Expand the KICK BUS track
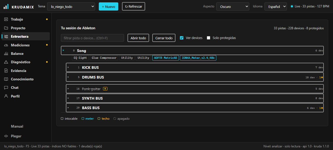Viewport: 333px width, 150px height. tap(68, 67)
